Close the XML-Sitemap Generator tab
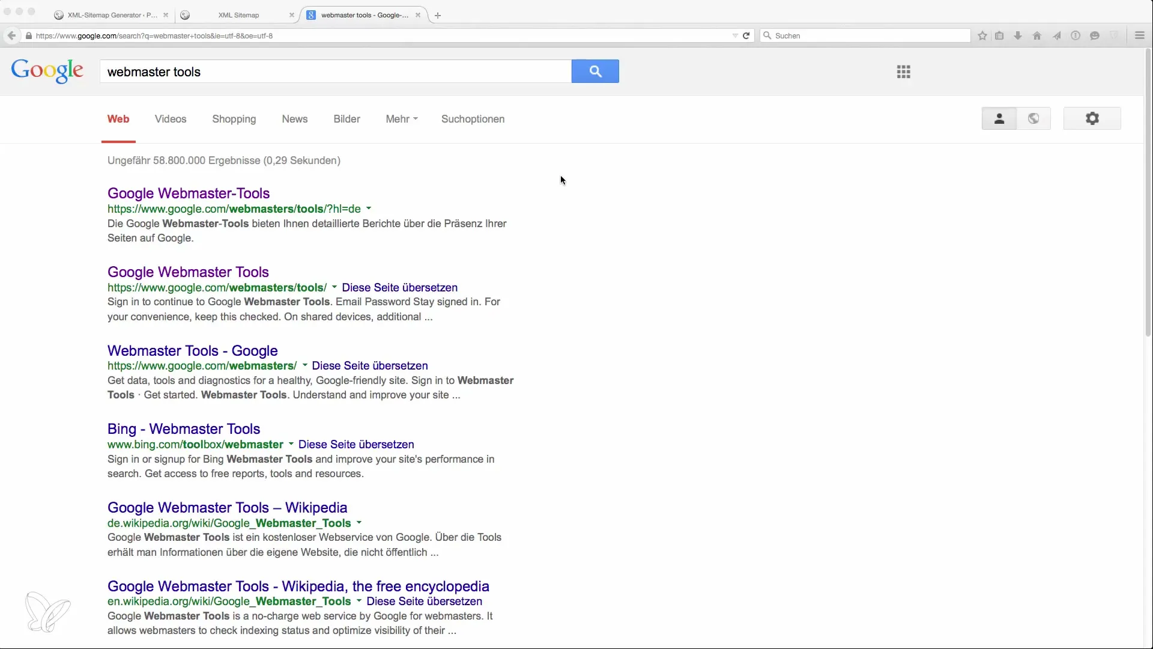Viewport: 1153px width, 649px height. tap(166, 15)
